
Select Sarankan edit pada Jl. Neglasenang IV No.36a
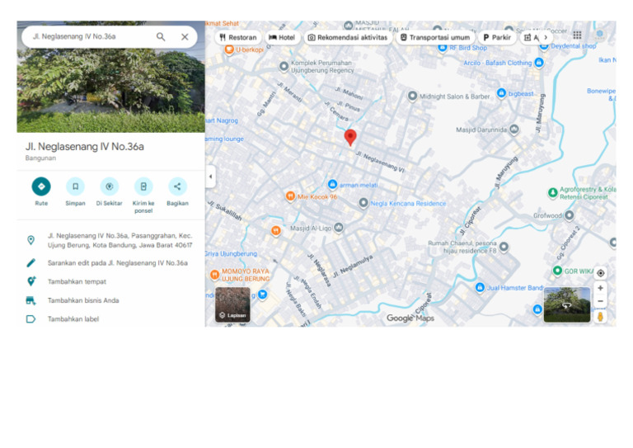[118, 263]
